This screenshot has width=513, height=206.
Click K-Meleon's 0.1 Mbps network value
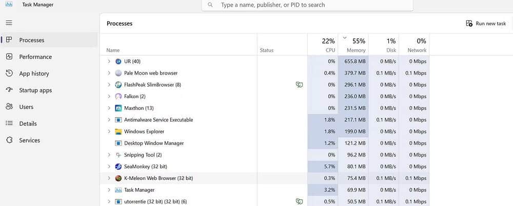point(416,178)
